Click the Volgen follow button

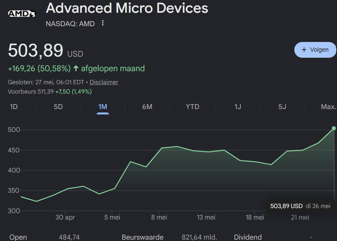(x=315, y=50)
